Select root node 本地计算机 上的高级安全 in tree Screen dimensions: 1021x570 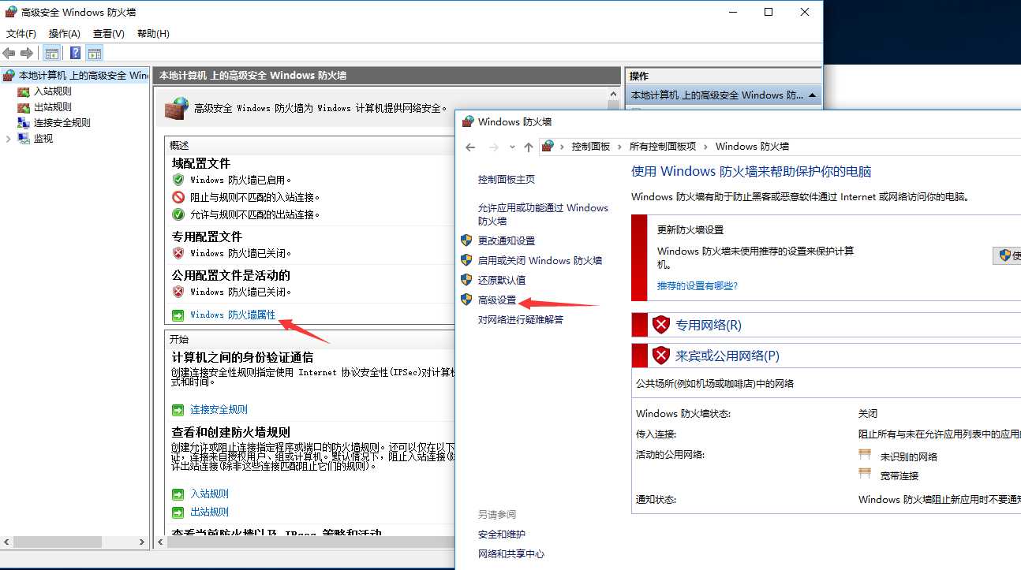83,76
